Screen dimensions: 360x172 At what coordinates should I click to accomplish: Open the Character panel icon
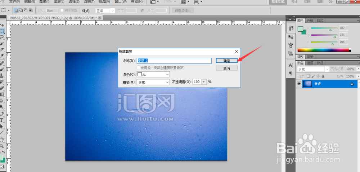[x=291, y=65]
